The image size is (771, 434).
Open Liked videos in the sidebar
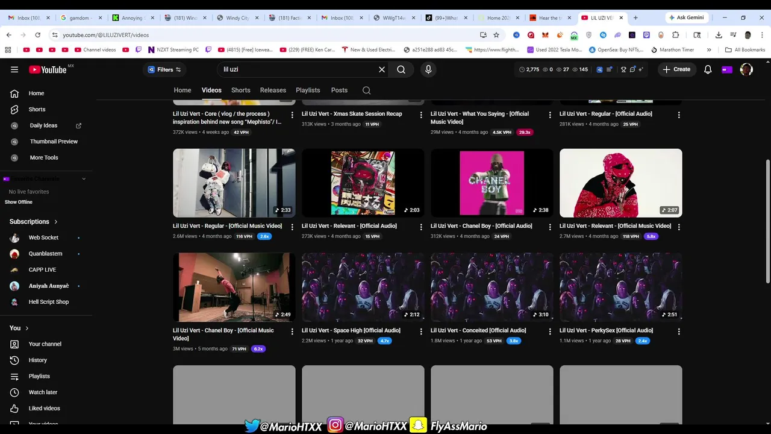click(x=46, y=409)
